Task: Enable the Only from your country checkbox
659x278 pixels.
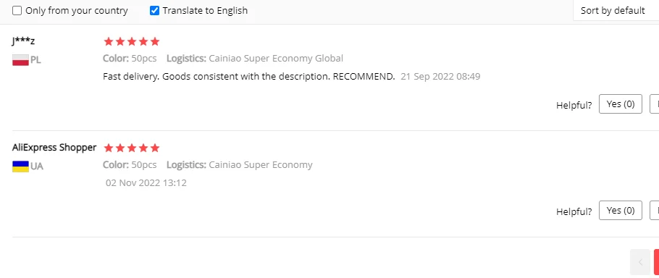Action: (17, 11)
